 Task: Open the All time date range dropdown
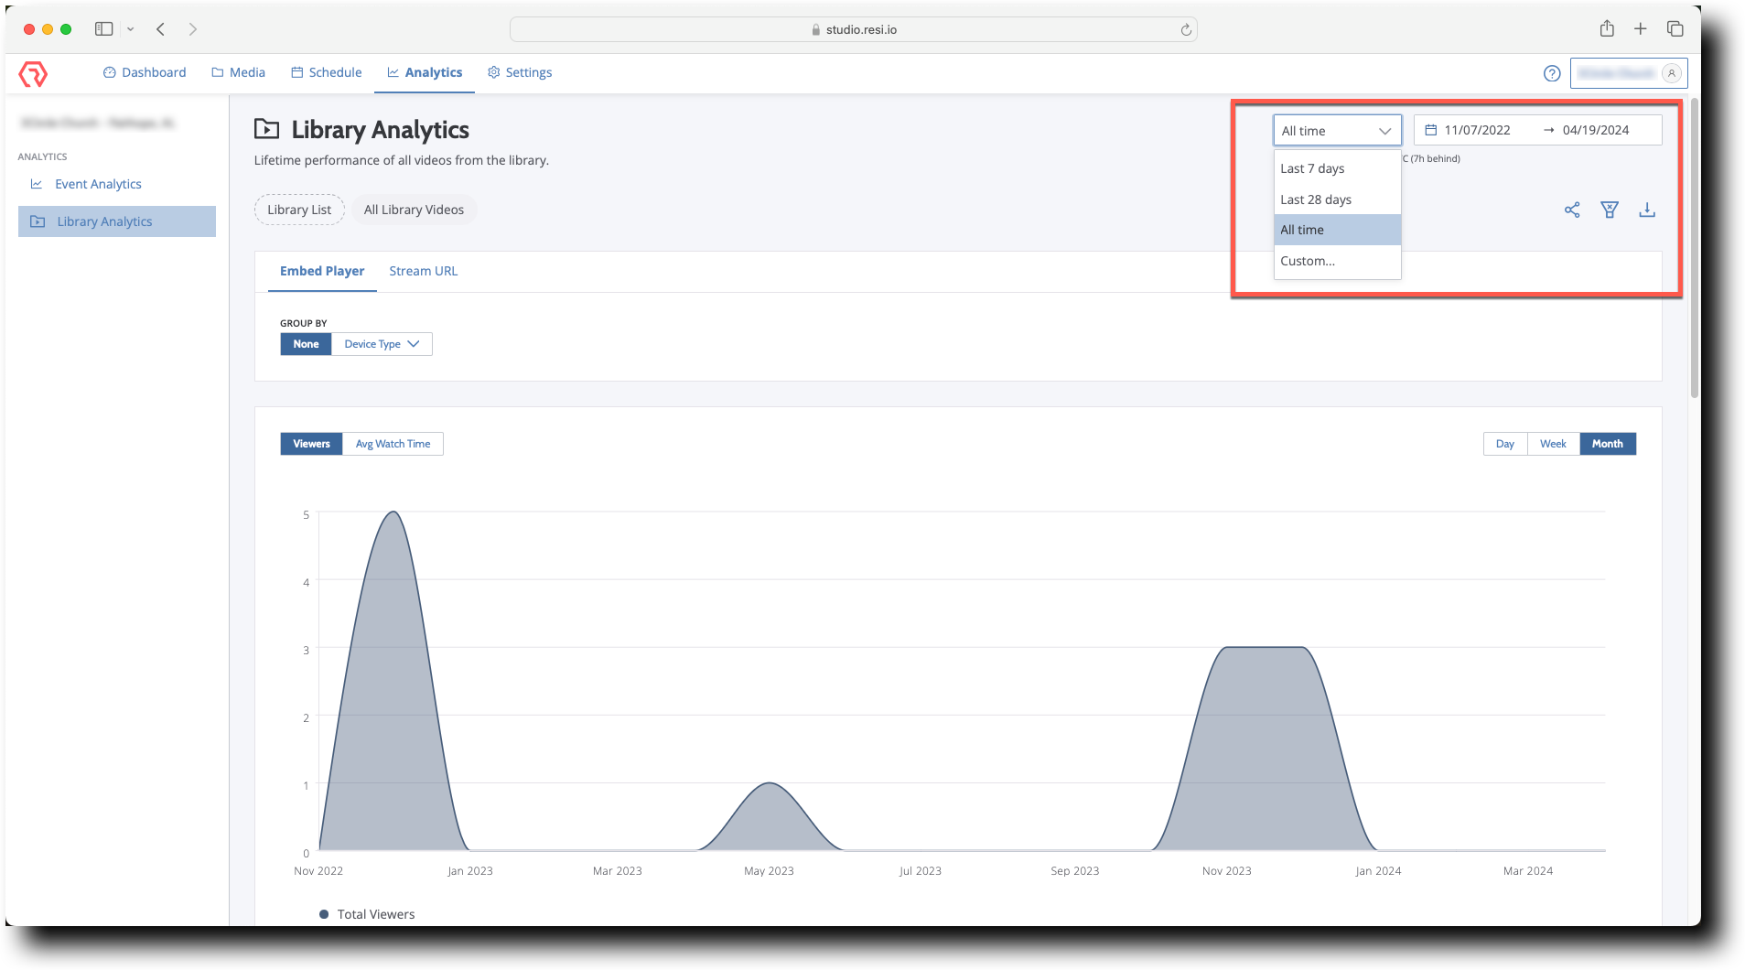coord(1336,130)
